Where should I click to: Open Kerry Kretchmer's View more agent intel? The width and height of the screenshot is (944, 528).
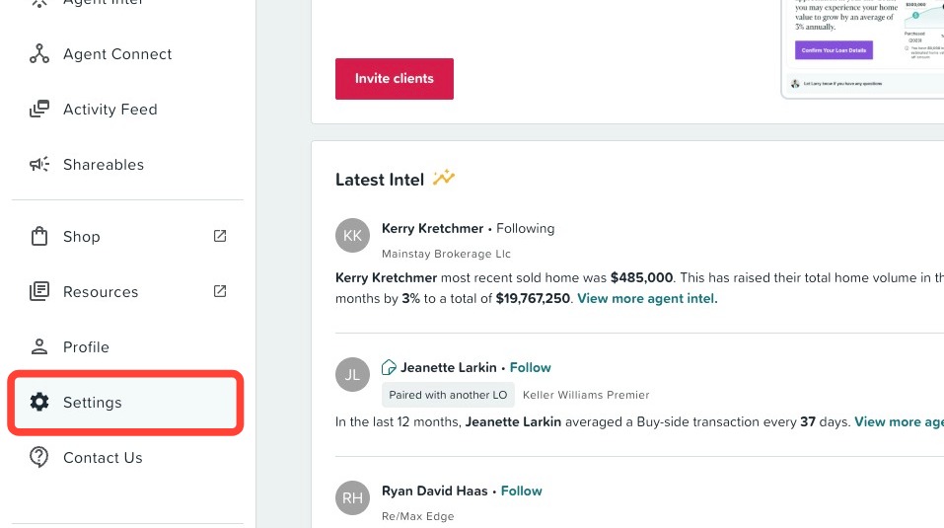(647, 299)
